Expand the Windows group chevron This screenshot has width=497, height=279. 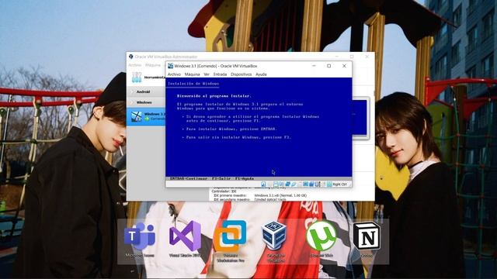point(132,102)
